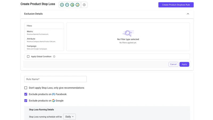Open the clock history icon
Screen dimensions: 213x120
point(84,5)
